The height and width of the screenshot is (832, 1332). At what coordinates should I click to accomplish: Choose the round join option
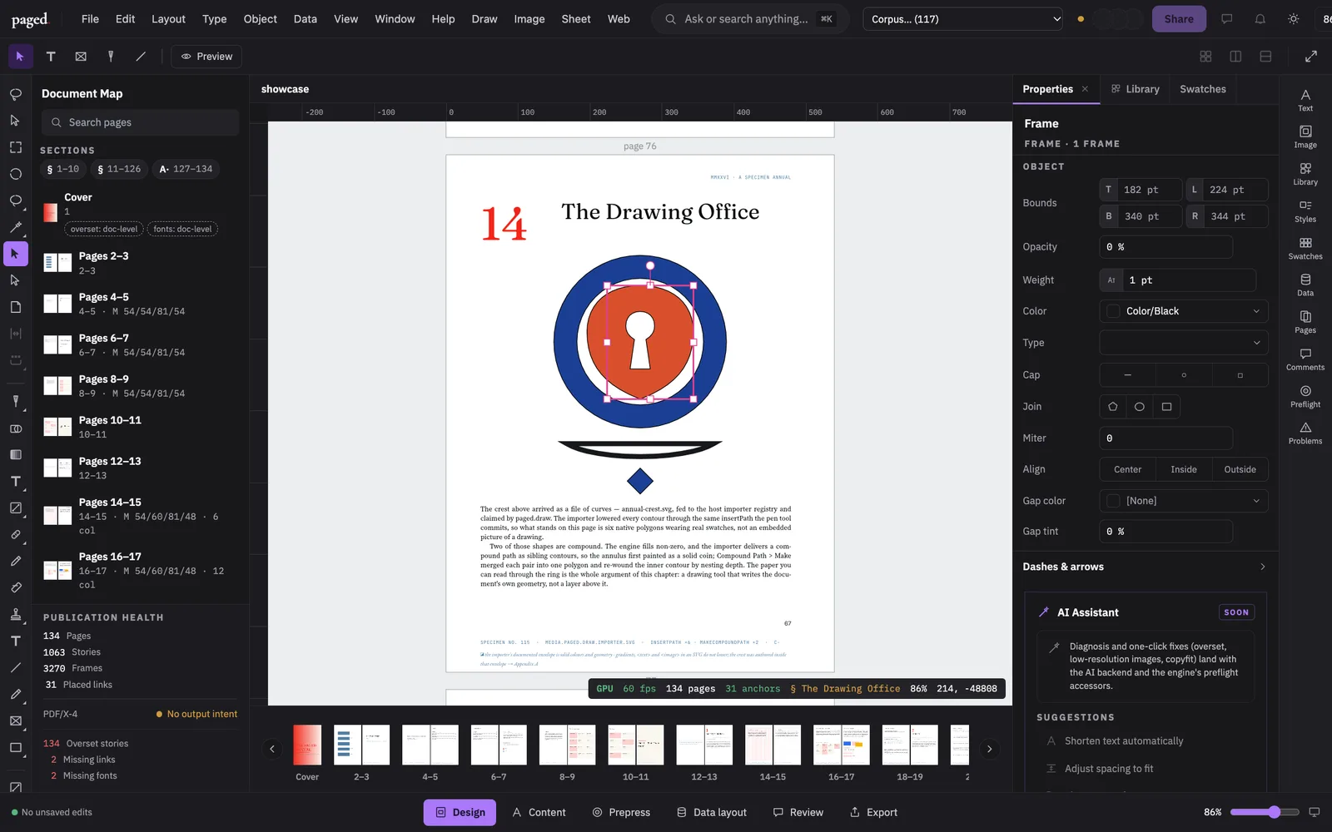pos(1140,407)
